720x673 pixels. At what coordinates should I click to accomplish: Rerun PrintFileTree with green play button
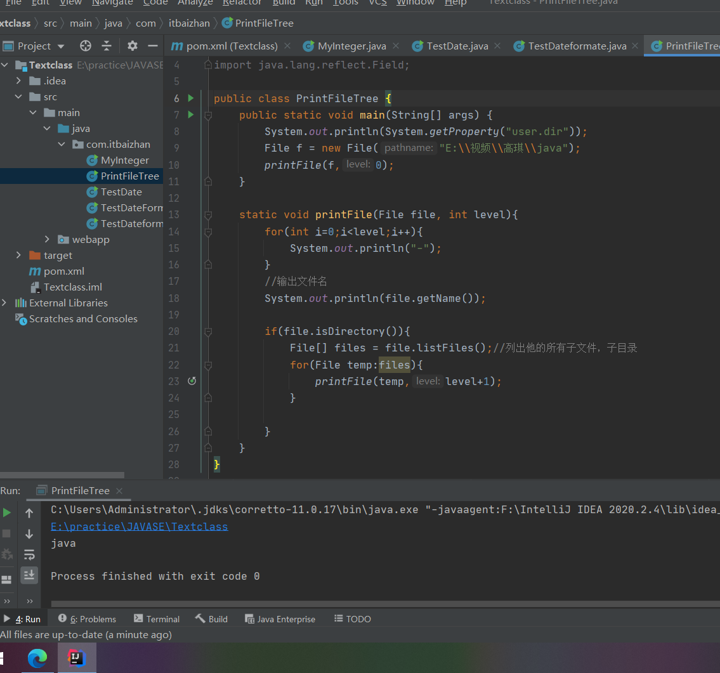click(7, 513)
